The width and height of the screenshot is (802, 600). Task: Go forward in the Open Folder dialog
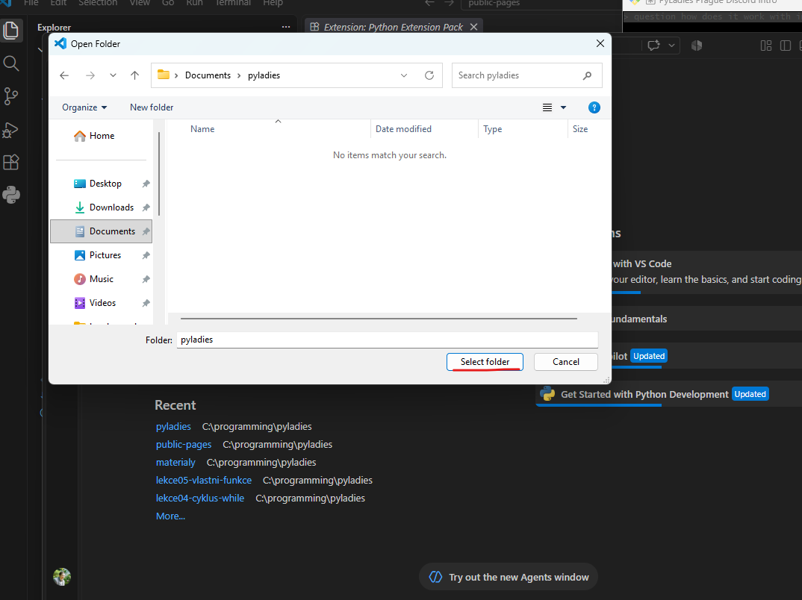(90, 75)
